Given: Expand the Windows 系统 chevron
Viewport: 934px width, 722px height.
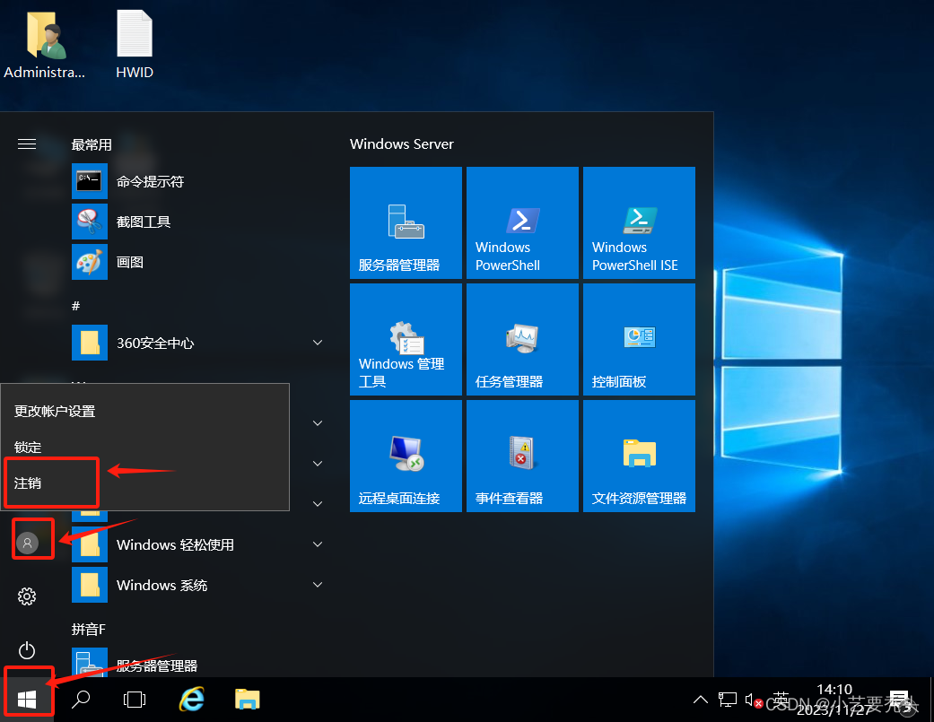Looking at the screenshot, I should (318, 585).
